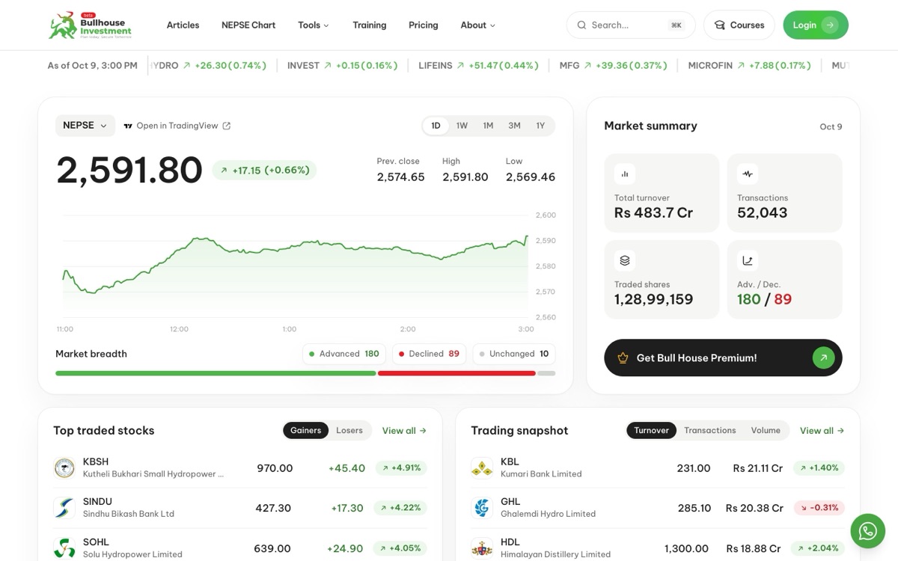Click the SINDU company logo

[x=64, y=508]
